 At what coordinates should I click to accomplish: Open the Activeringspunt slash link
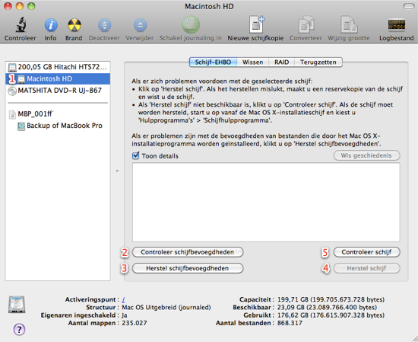click(x=123, y=299)
